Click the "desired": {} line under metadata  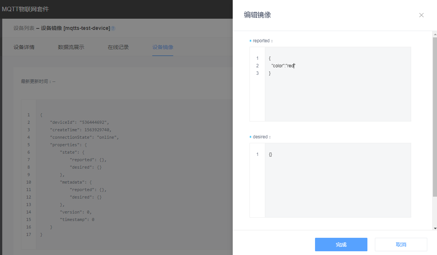[x=86, y=197]
